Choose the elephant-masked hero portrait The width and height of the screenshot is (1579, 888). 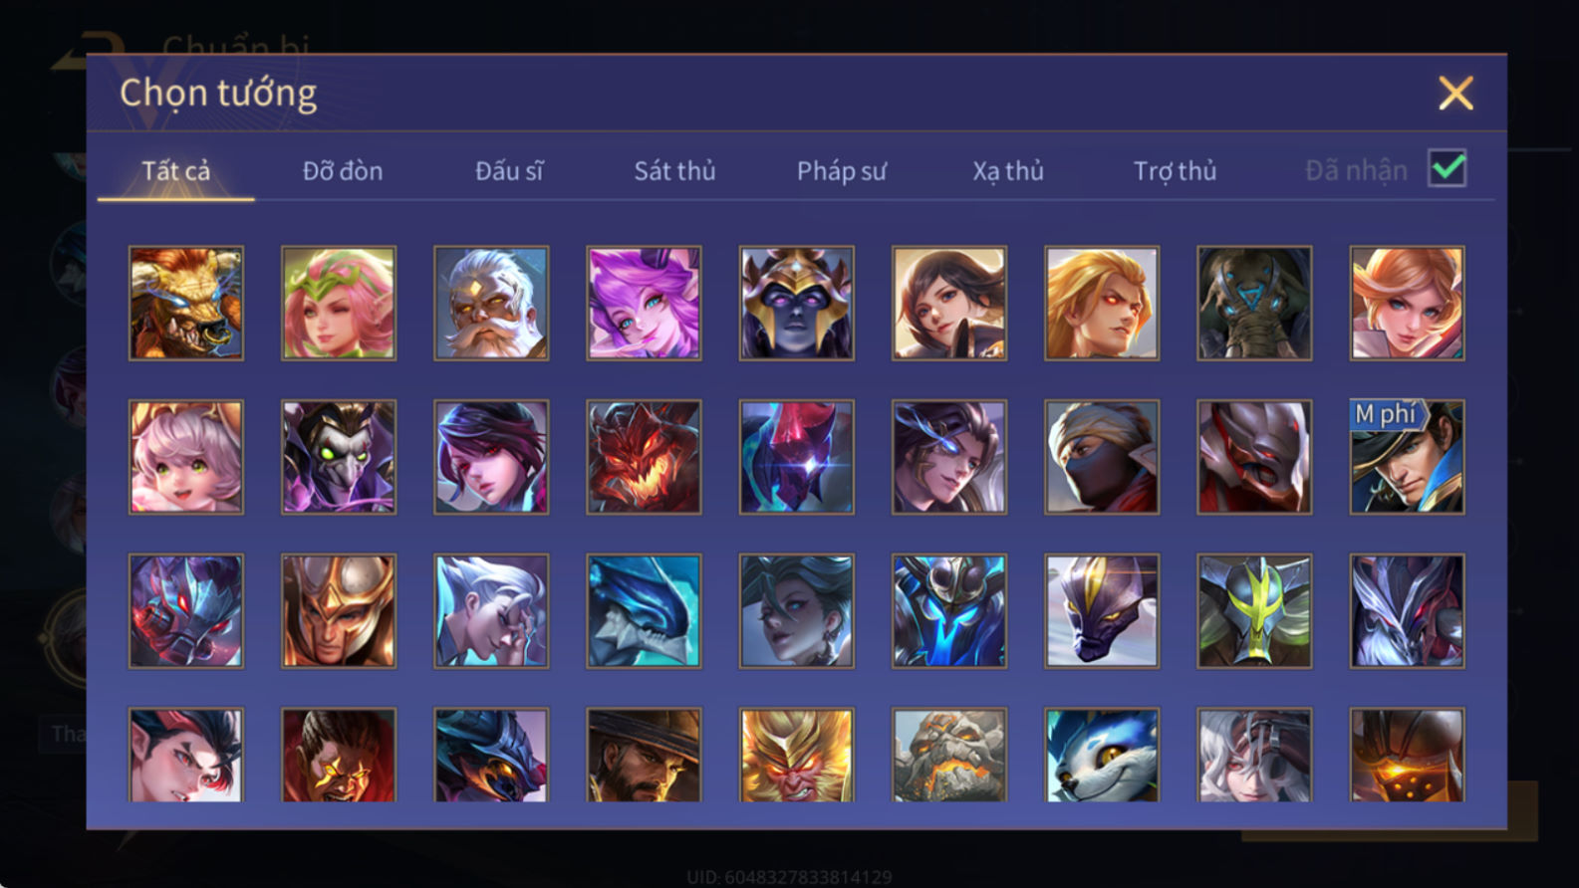coord(1254,303)
